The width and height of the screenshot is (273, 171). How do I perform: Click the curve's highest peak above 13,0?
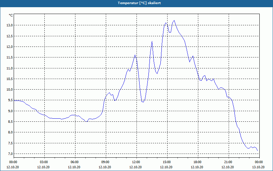[174, 21]
